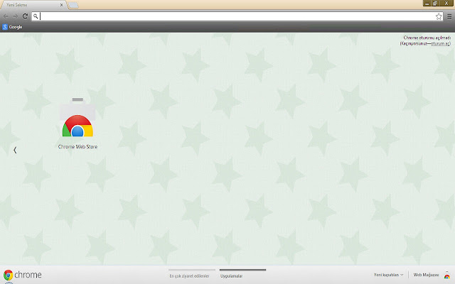Screen dimensions: 455x284
Task: Click the browser forward arrow
Action: click(16, 16)
